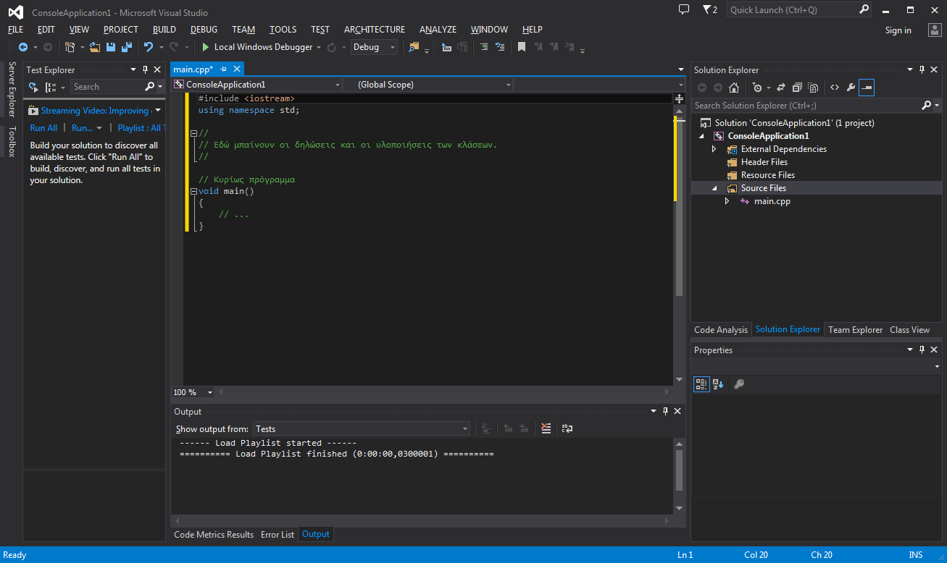Viewport: 947px width, 563px height.
Task: Expand the main.cpp tree node
Action: tap(727, 201)
